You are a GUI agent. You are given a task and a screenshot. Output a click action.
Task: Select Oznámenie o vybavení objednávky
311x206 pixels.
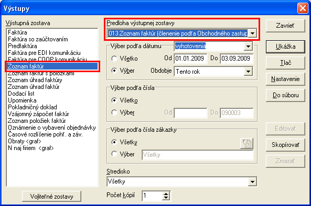pos(52,128)
